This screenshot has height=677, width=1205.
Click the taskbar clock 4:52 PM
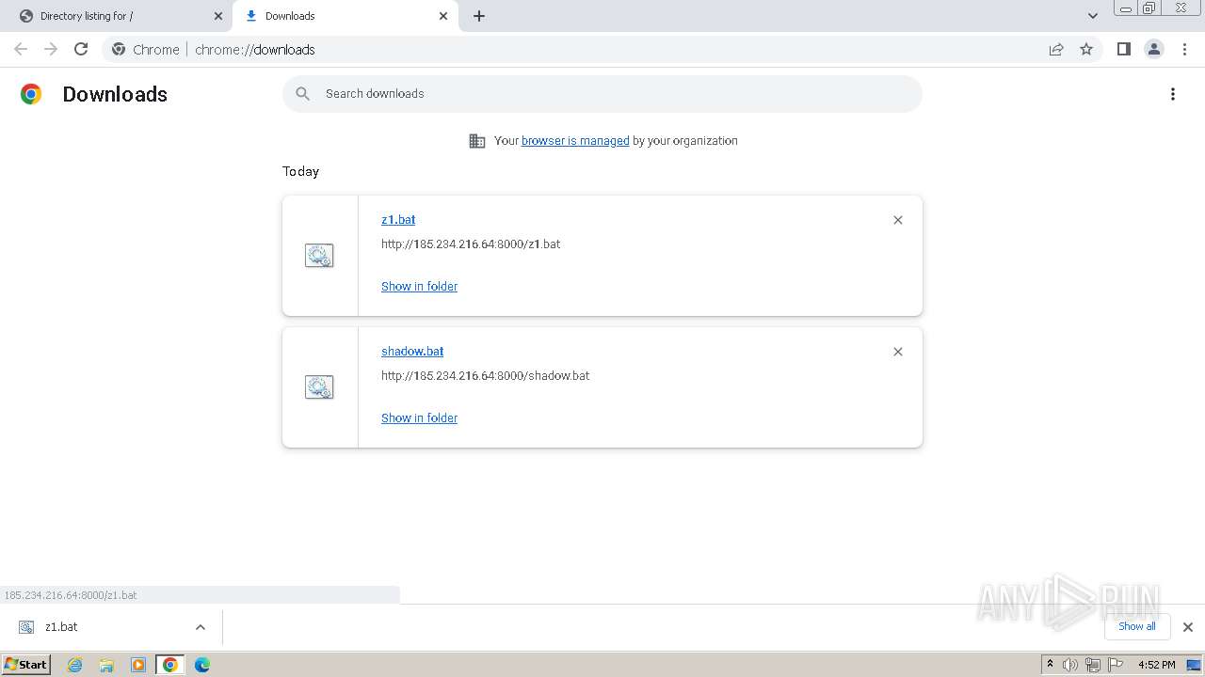tap(1156, 665)
